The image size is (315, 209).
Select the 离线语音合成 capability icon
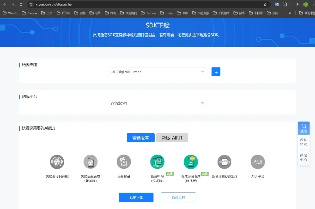click(91, 161)
